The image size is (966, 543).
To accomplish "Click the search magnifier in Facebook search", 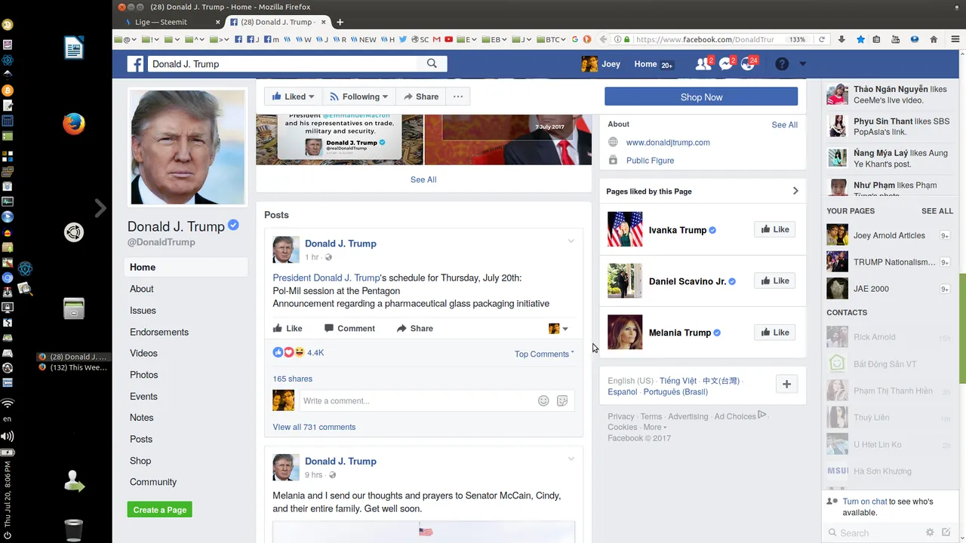I will pos(432,63).
